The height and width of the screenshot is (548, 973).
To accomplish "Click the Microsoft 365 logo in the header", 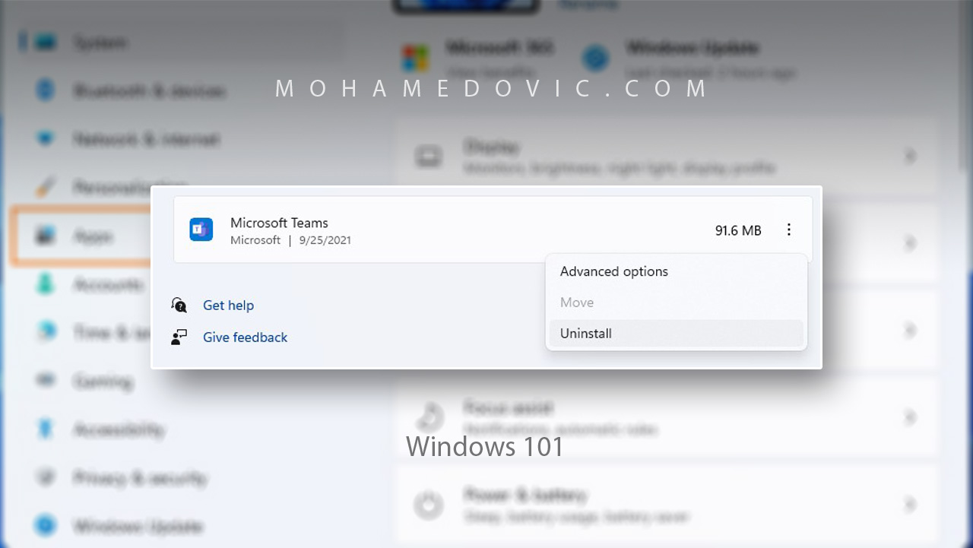I will point(416,58).
